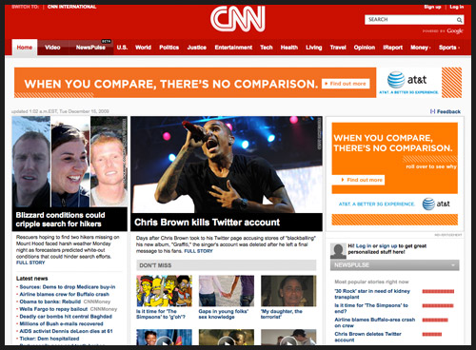Open the Opinion section

365,48
